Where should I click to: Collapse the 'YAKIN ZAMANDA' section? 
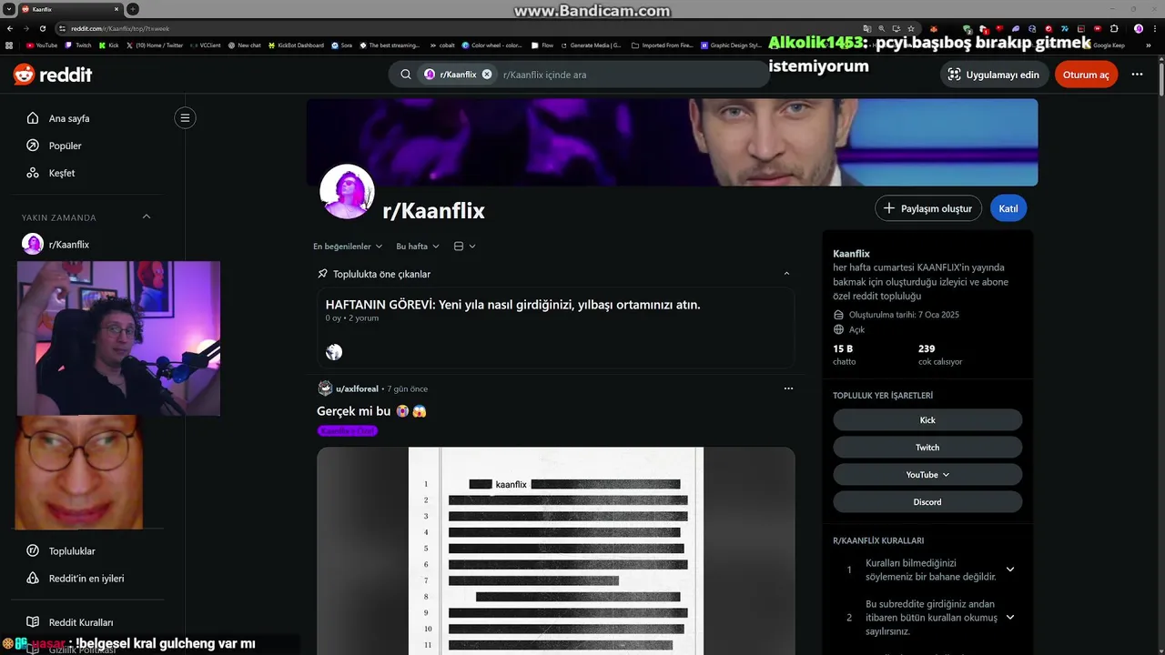point(147,217)
